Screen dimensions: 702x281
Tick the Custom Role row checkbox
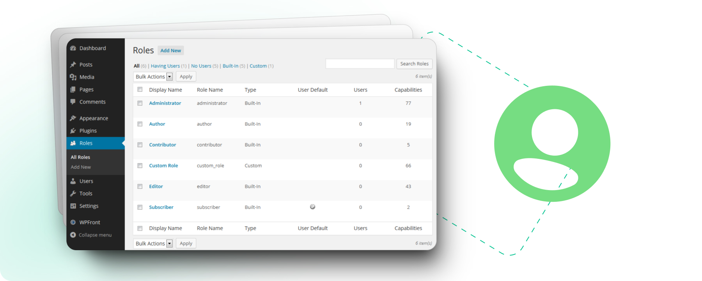click(140, 166)
